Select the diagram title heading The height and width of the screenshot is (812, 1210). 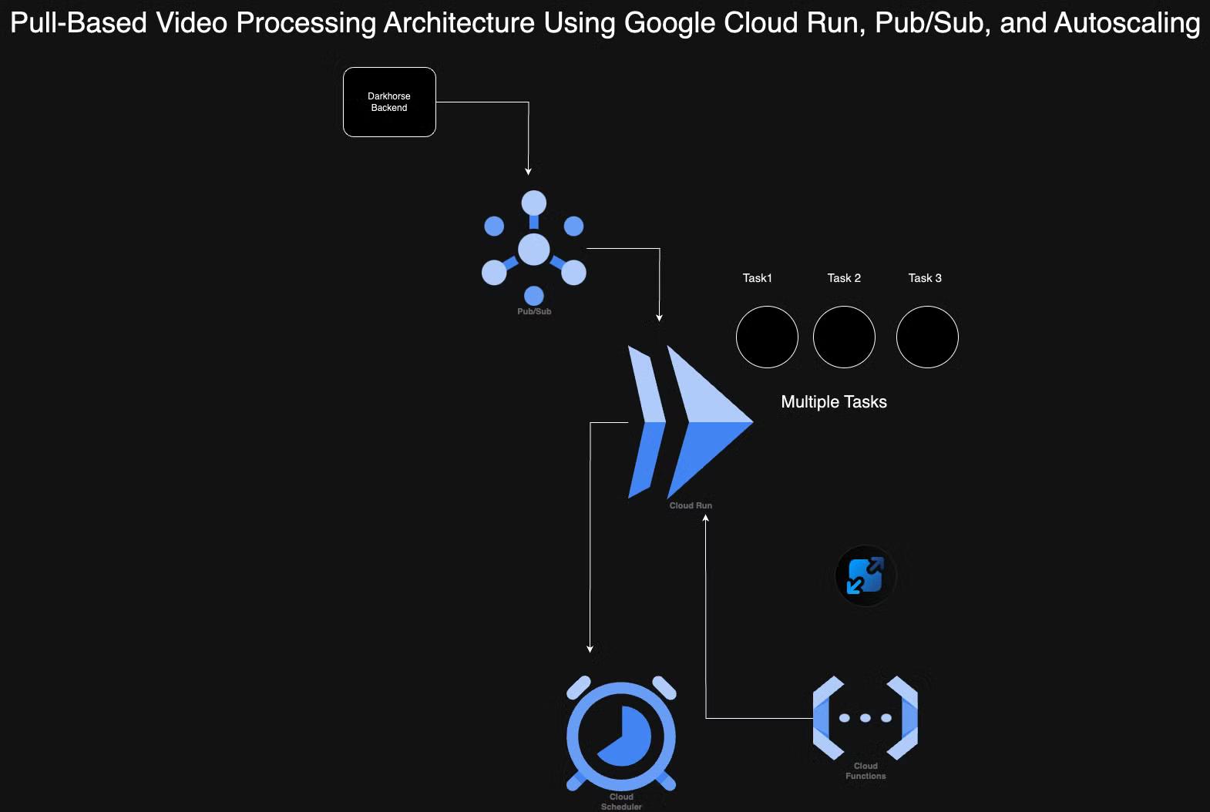pyautogui.click(x=605, y=22)
